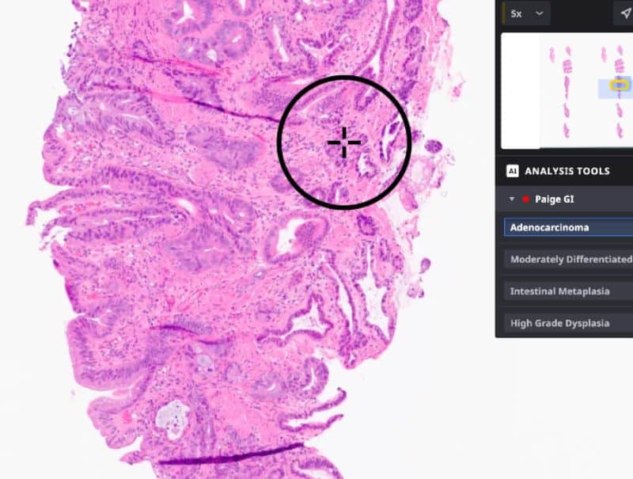Click the mucin-filled gland near slide bottom
The width and height of the screenshot is (633, 479).
coord(172,420)
